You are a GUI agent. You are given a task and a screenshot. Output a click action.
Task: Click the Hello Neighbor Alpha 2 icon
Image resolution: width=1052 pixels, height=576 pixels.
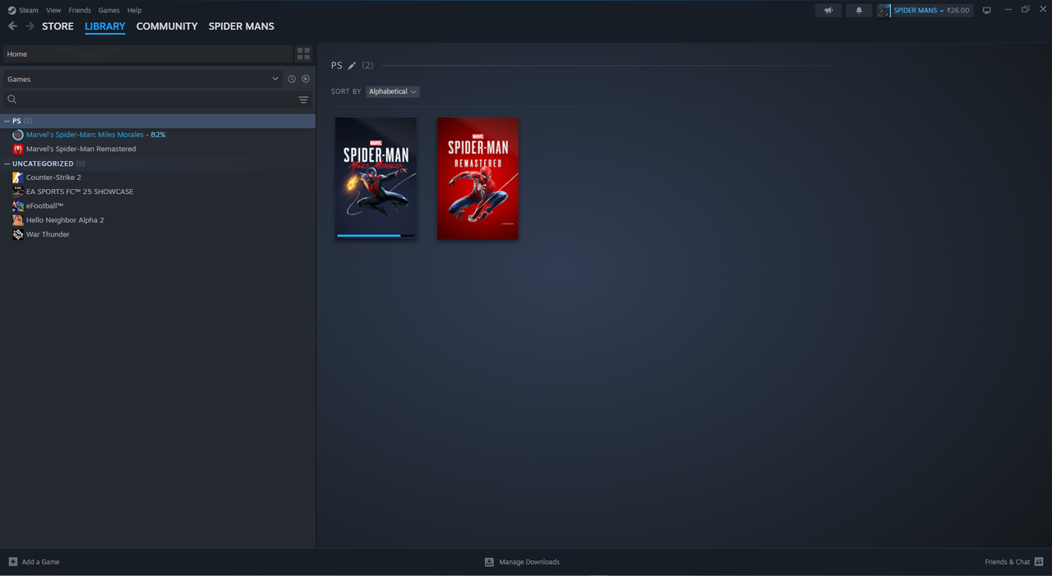(18, 220)
